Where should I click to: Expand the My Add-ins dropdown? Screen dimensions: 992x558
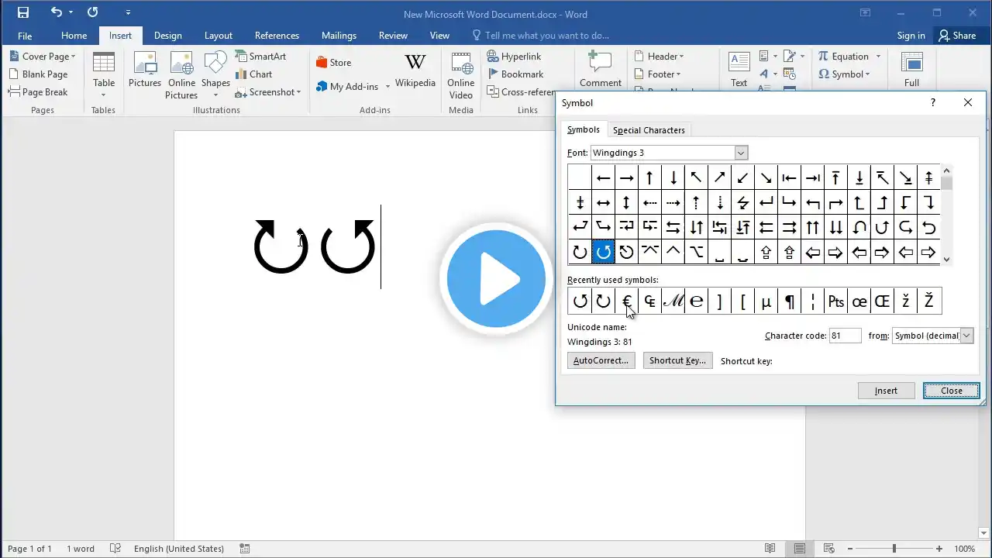click(387, 87)
